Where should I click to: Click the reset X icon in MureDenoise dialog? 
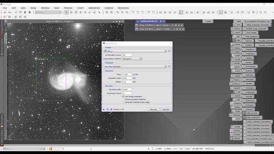tap(111, 110)
